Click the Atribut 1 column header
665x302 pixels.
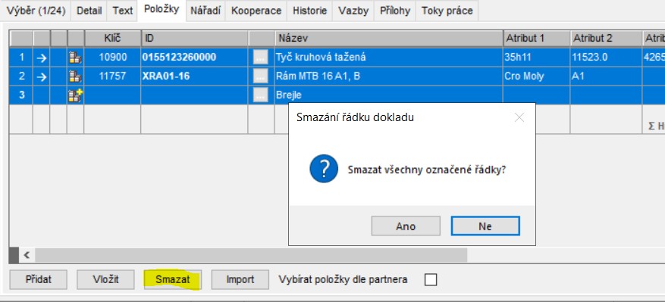(x=537, y=39)
